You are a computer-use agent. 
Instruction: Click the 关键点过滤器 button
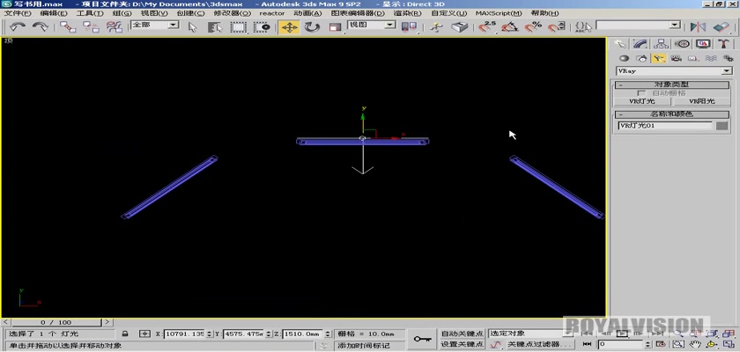539,344
